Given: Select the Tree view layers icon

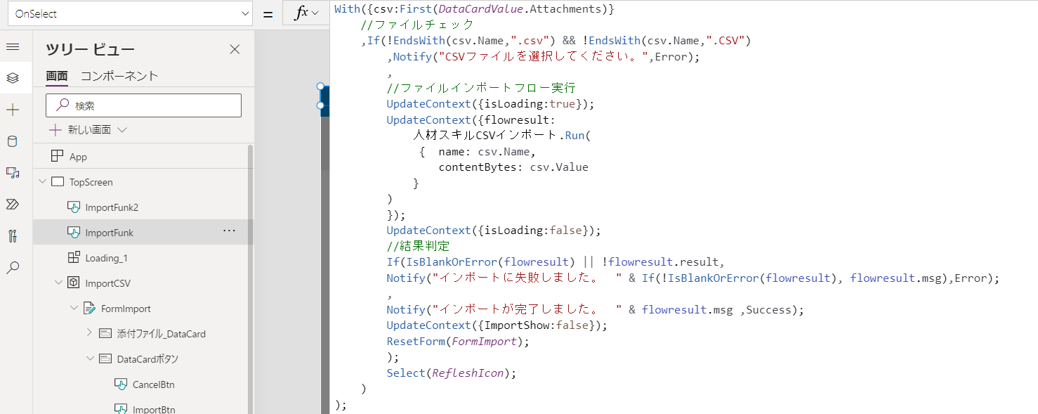Looking at the screenshot, I should pyautogui.click(x=13, y=78).
